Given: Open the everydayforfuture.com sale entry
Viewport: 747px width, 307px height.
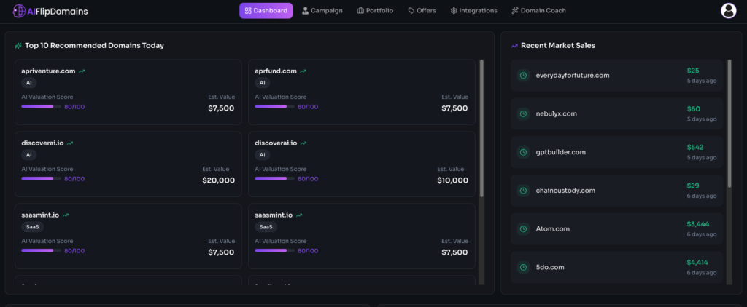Looking at the screenshot, I should 616,76.
